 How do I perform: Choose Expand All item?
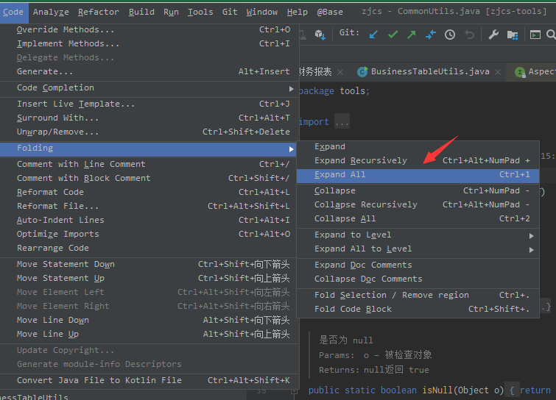click(x=418, y=175)
